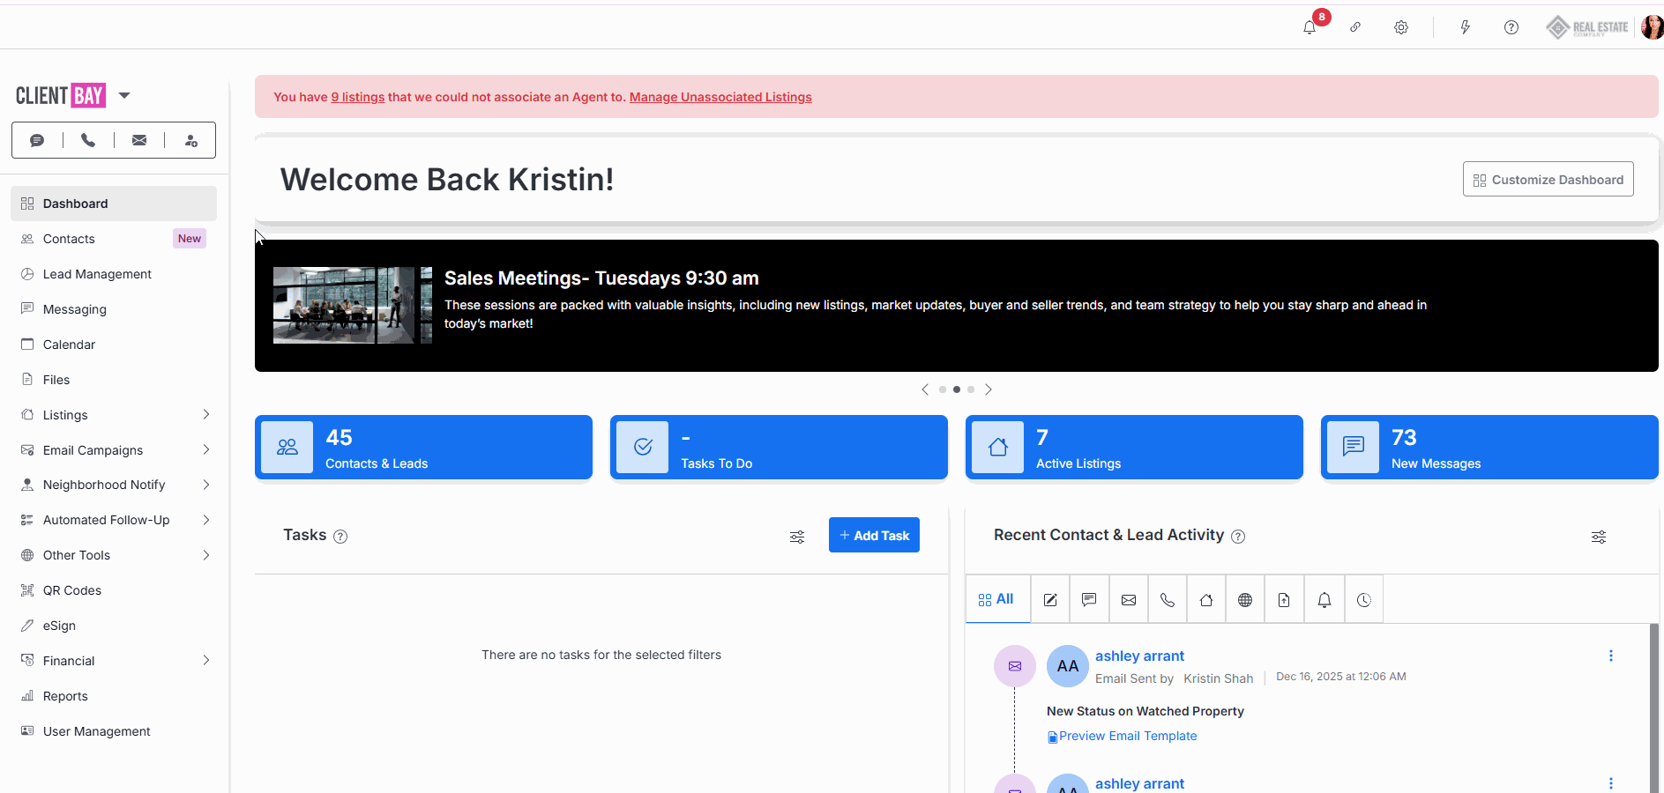This screenshot has height=793, width=1664.
Task: Open the Client Bay logo dropdown arrow
Action: 124,95
